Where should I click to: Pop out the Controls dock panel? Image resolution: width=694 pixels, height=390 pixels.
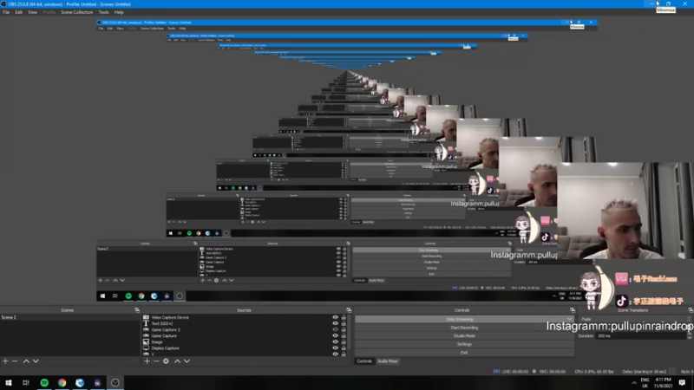click(x=573, y=310)
